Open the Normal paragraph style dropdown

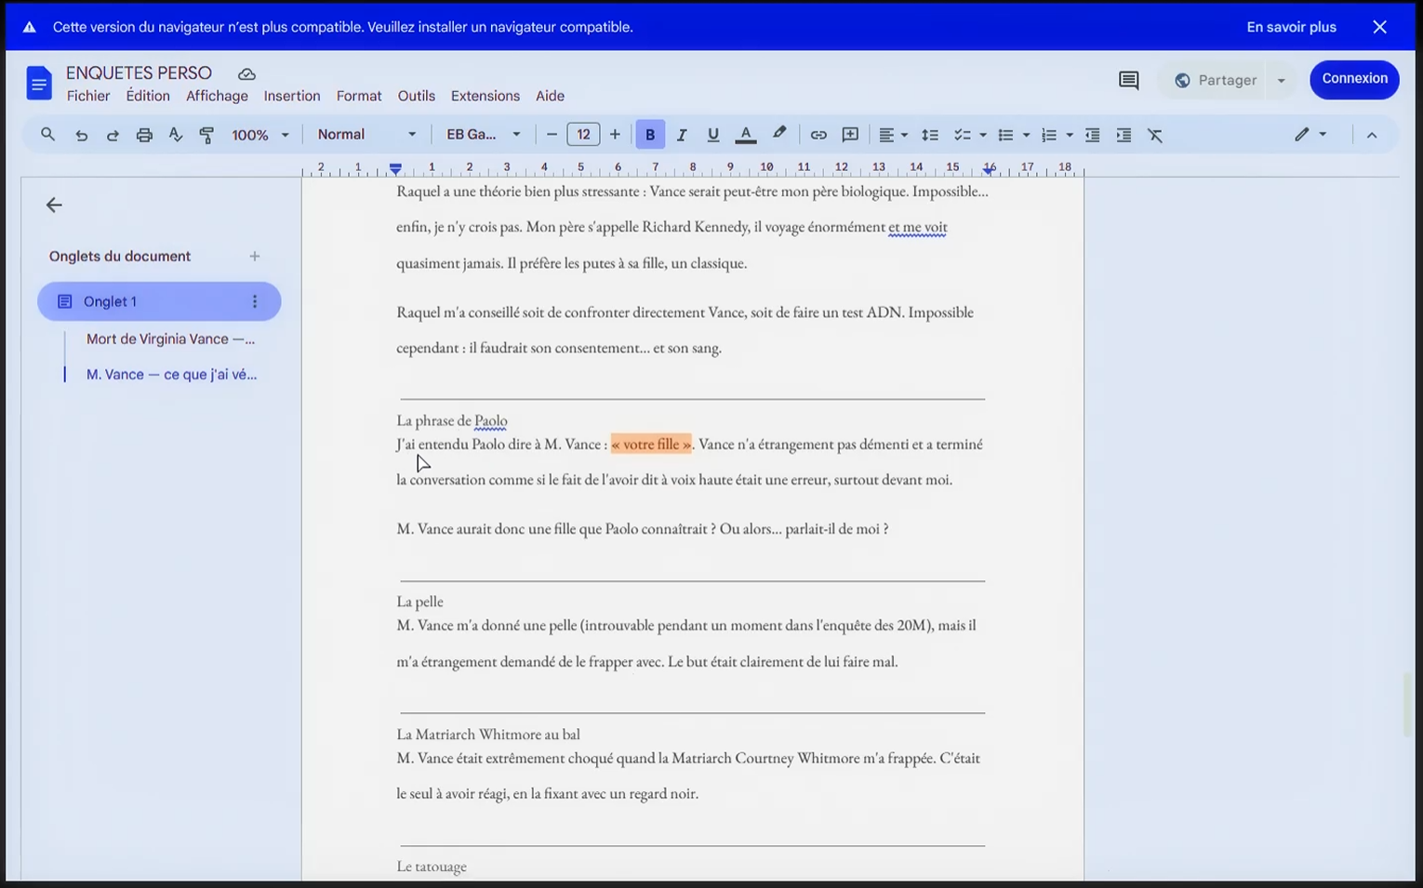[x=366, y=135]
